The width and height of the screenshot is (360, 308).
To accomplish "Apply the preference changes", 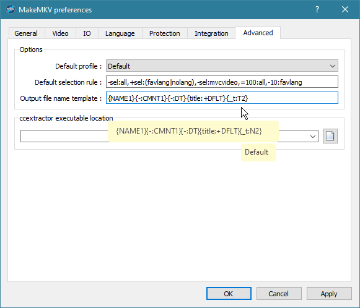I will pyautogui.click(x=329, y=294).
